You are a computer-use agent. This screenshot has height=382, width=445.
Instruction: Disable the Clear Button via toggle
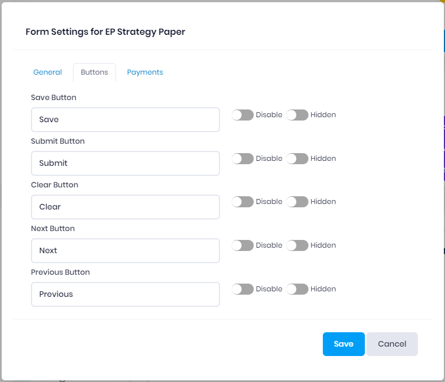pyautogui.click(x=243, y=202)
